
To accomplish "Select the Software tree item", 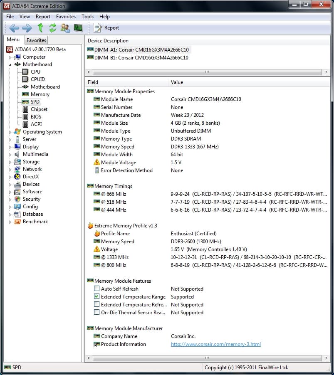I will [32, 192].
